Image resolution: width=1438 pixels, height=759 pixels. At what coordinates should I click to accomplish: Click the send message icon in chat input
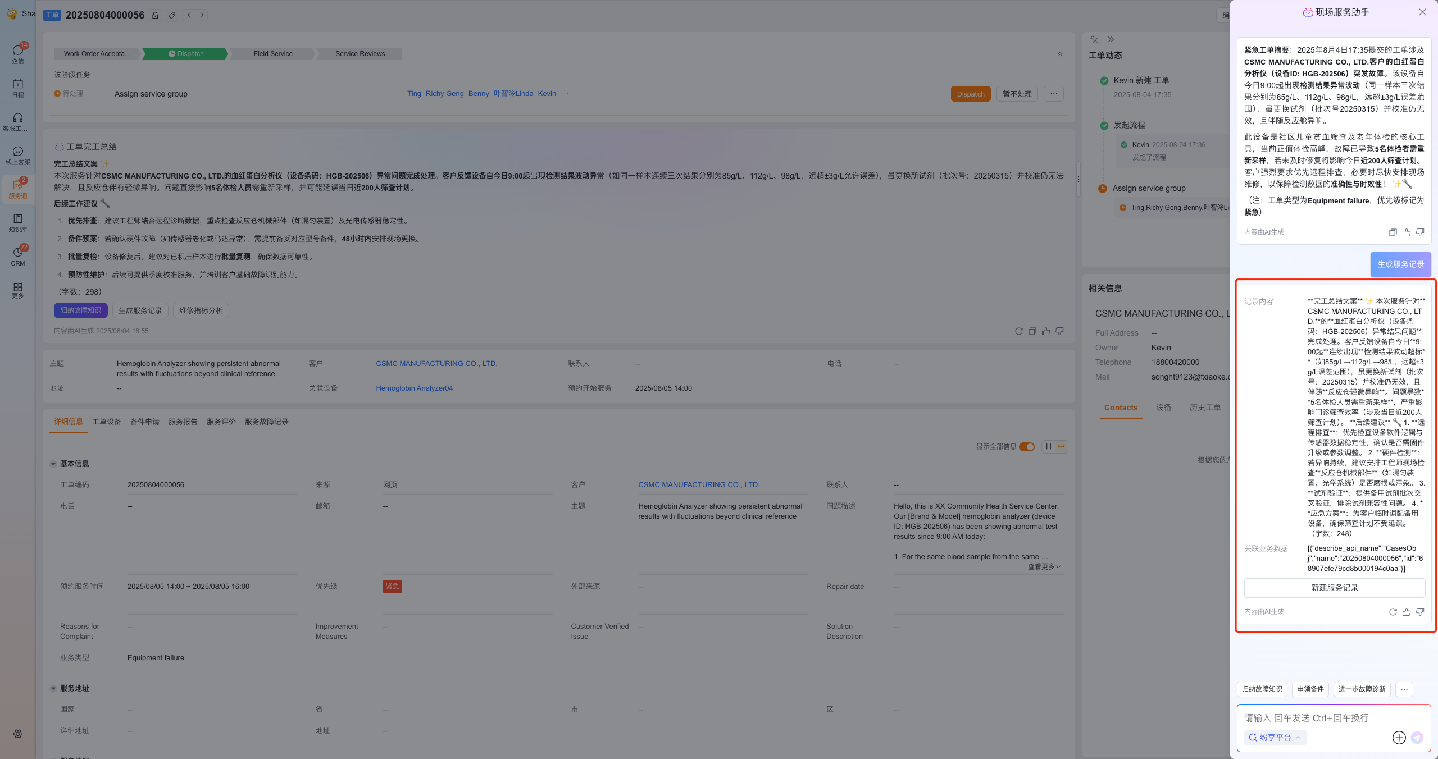click(x=1417, y=738)
